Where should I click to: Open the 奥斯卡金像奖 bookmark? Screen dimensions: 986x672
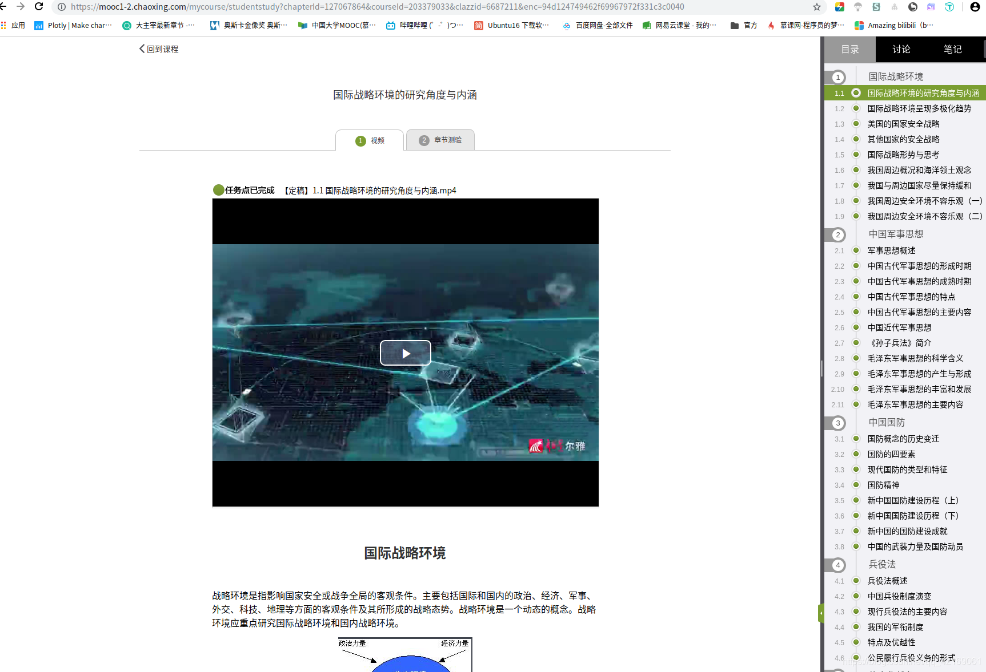(x=248, y=25)
